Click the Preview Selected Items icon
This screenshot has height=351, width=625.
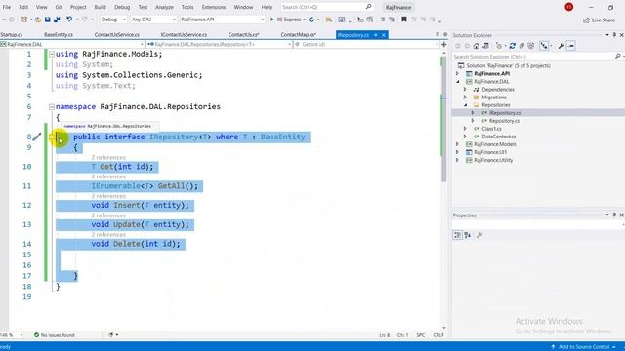[x=570, y=46]
